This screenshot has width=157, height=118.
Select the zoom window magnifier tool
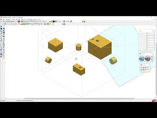[x=31, y=24]
